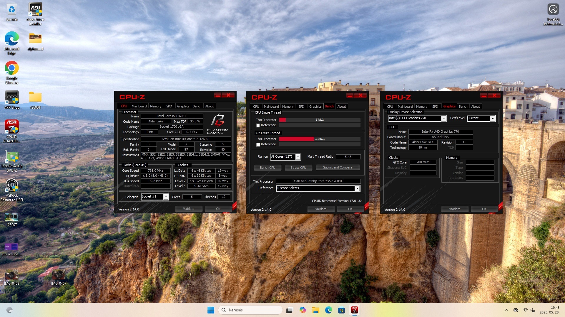Open the Auto Driver Installer desktop icon
The width and height of the screenshot is (565, 317).
35,14
